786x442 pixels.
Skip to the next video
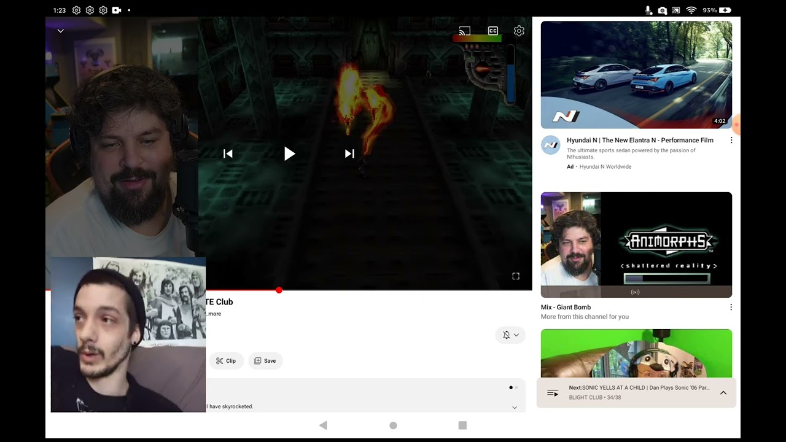pyautogui.click(x=349, y=153)
